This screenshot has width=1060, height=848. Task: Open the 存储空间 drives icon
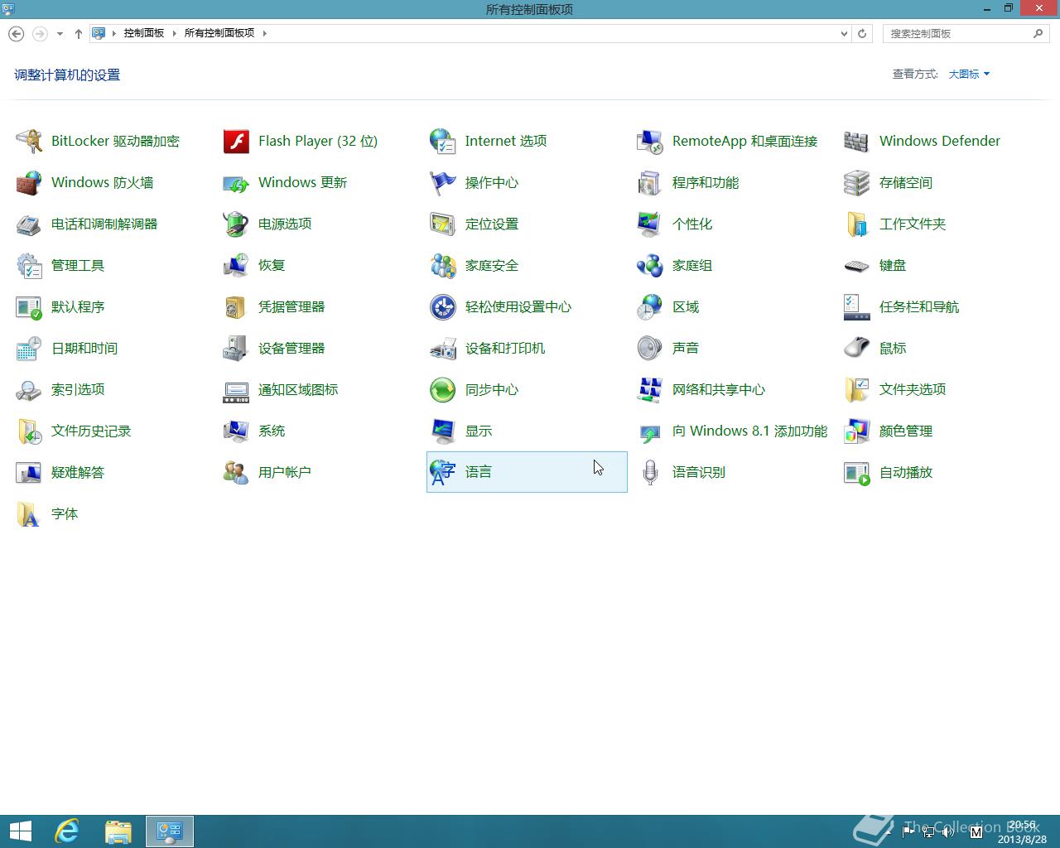tap(857, 182)
